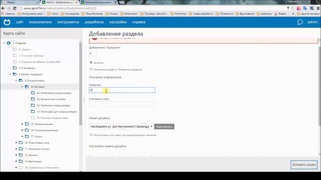Screen dimensions: 321x180
Task: Click folder icon of 42. Мобильные кондиционеры
Action: click(33, 93)
